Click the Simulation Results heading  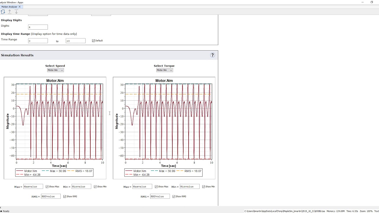[x=17, y=55]
